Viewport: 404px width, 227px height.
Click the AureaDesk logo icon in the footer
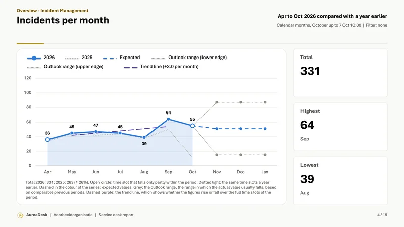coord(20,215)
